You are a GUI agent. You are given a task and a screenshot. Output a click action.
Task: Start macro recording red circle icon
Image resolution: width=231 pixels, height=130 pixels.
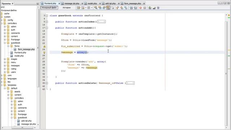pos(140,8)
